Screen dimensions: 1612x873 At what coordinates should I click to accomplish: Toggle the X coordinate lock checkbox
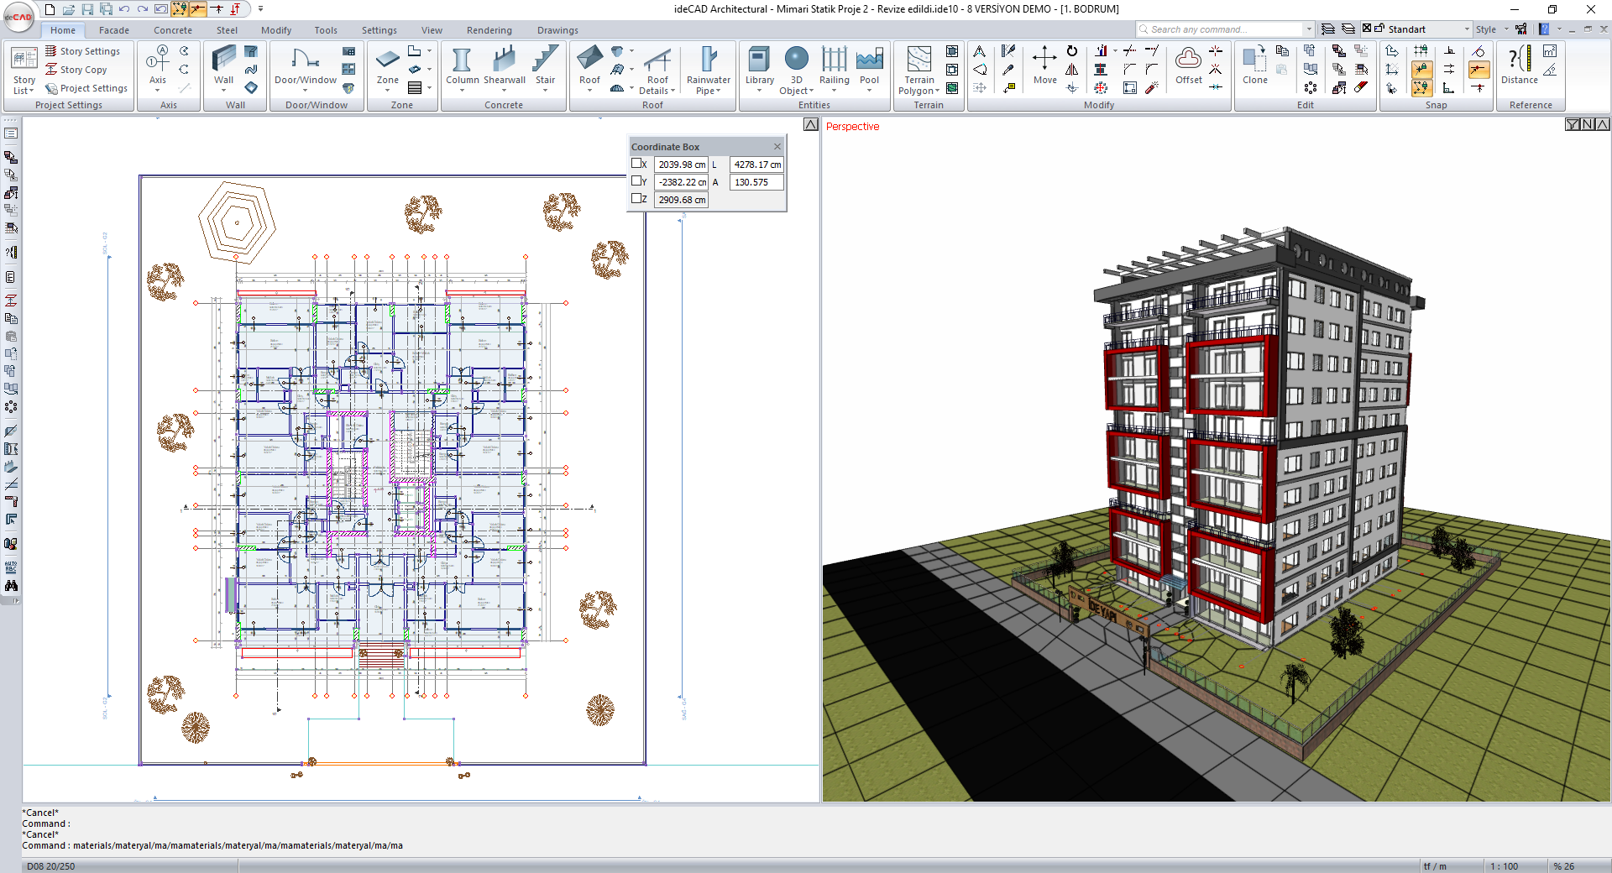click(636, 164)
